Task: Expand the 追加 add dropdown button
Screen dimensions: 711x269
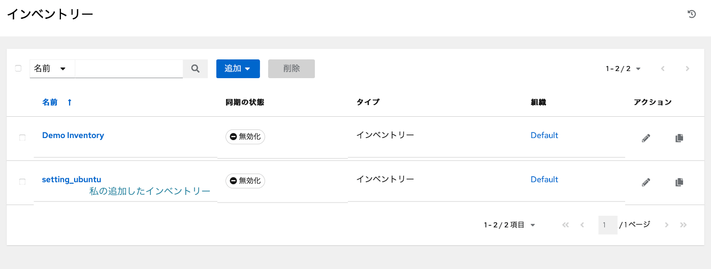Action: 238,69
